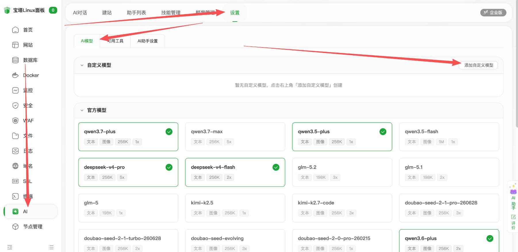This screenshot has height=252, width=518.
Task: Open 网站 website icon in sidebar
Action: click(16, 45)
